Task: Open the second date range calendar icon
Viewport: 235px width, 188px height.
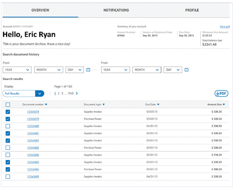Action: (x=187, y=70)
